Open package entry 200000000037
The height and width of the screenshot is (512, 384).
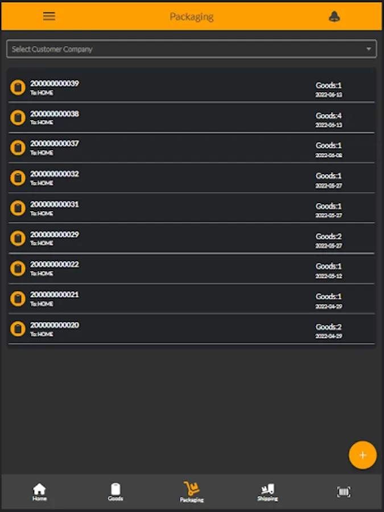click(x=192, y=148)
